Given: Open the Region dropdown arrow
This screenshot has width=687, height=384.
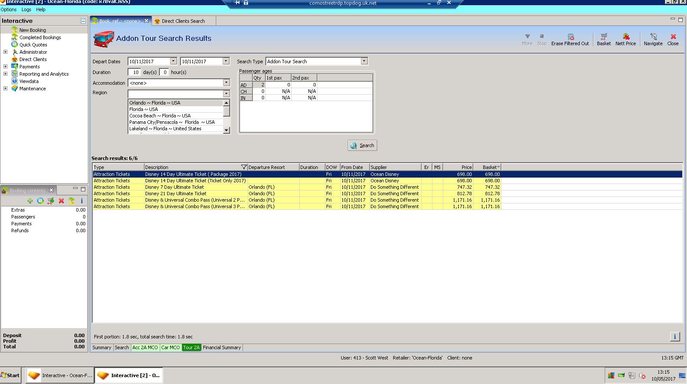Looking at the screenshot, I should [226, 93].
